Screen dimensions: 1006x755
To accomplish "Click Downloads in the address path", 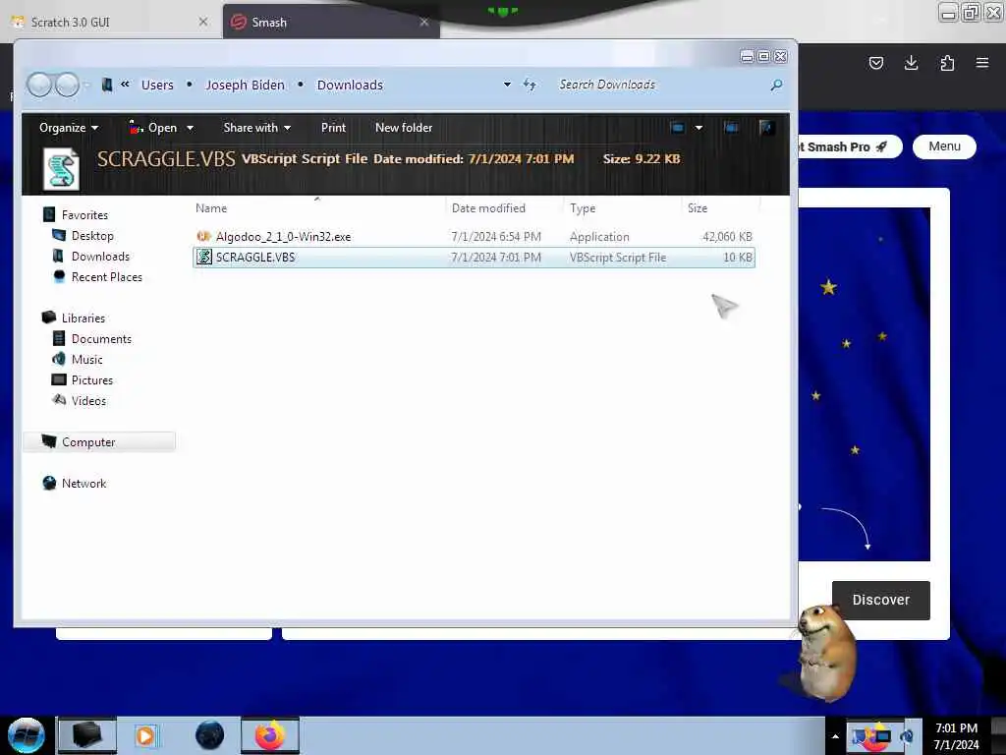I will coord(350,85).
